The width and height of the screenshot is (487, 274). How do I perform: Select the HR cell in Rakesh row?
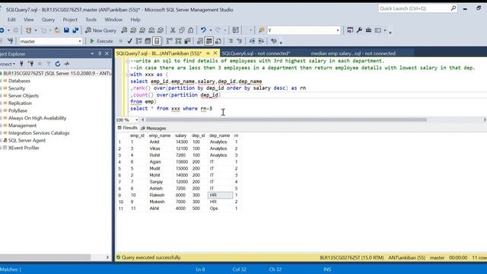click(220, 195)
